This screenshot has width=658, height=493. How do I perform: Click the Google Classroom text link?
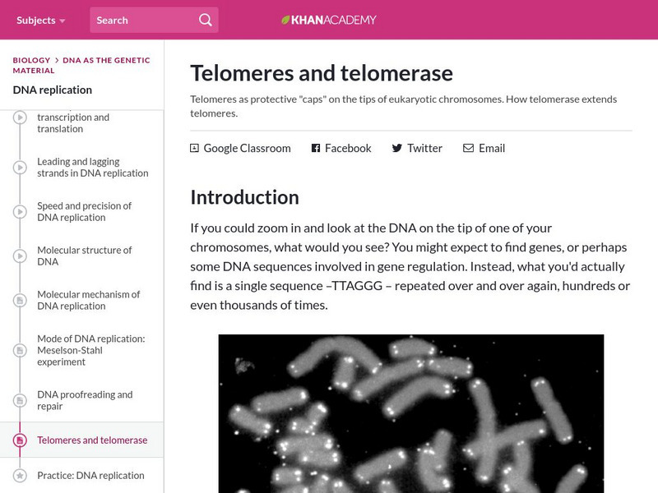tap(247, 148)
